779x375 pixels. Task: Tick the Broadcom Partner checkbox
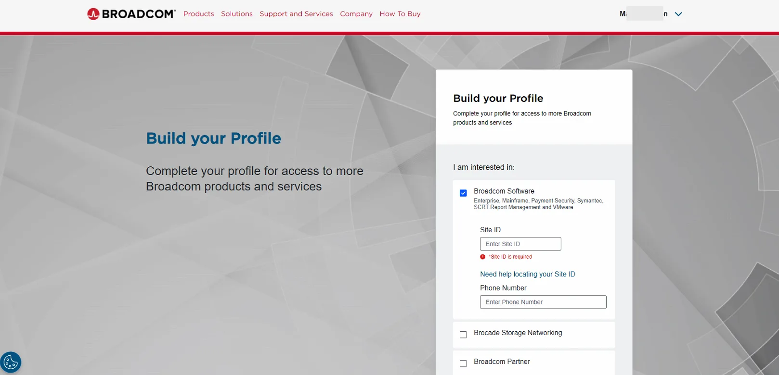click(x=463, y=363)
